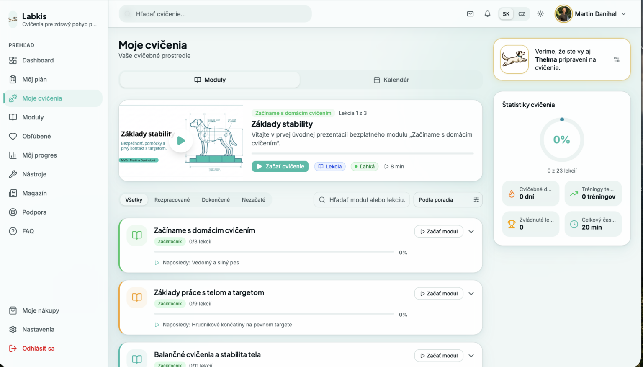Open Nástroje tools page
This screenshot has height=367, width=643.
tap(53, 174)
